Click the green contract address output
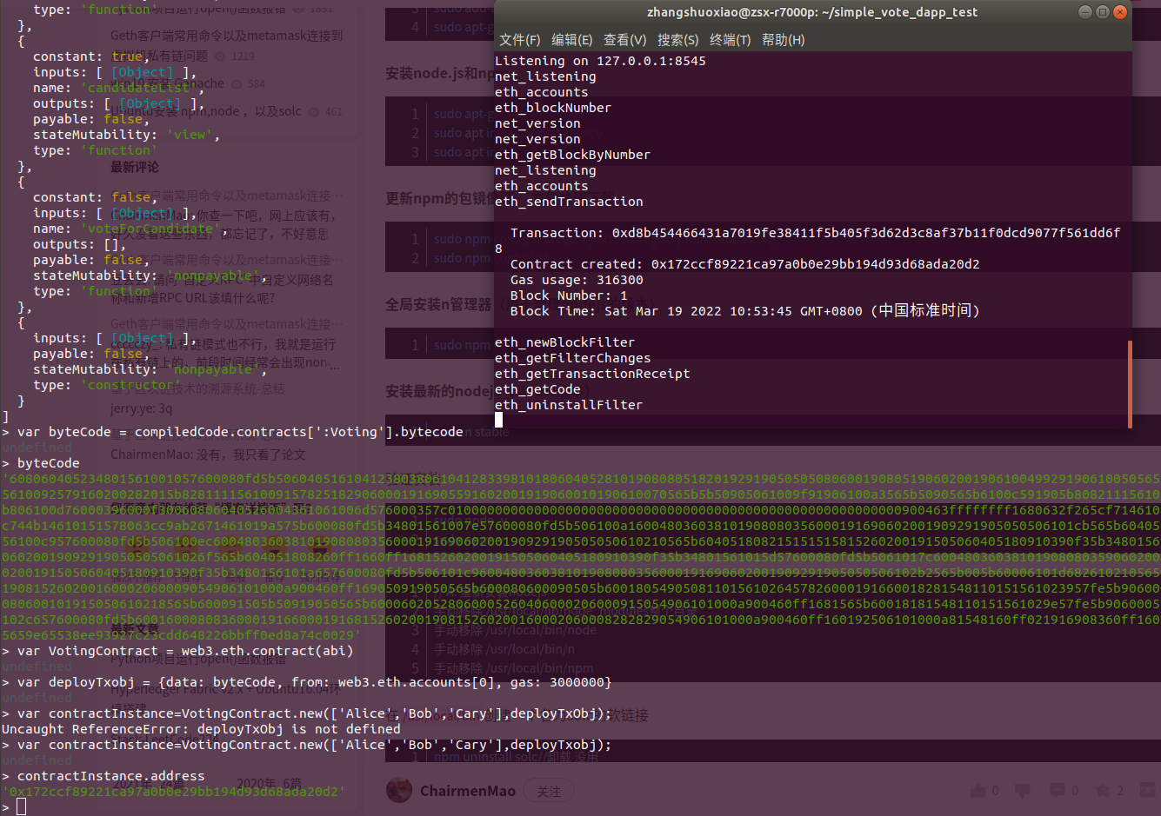The width and height of the screenshot is (1161, 816). click(x=174, y=792)
